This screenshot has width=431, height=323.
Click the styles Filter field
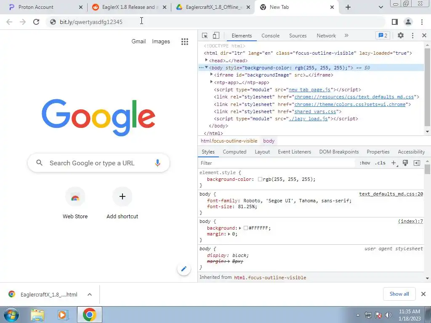(x=277, y=163)
